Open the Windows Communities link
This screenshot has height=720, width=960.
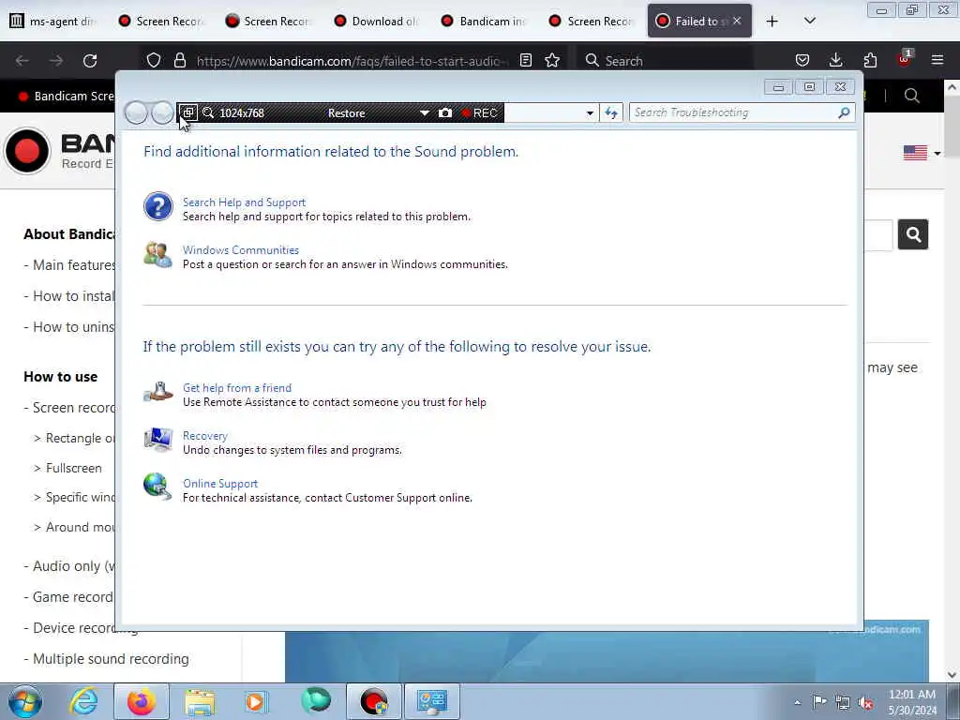(241, 249)
